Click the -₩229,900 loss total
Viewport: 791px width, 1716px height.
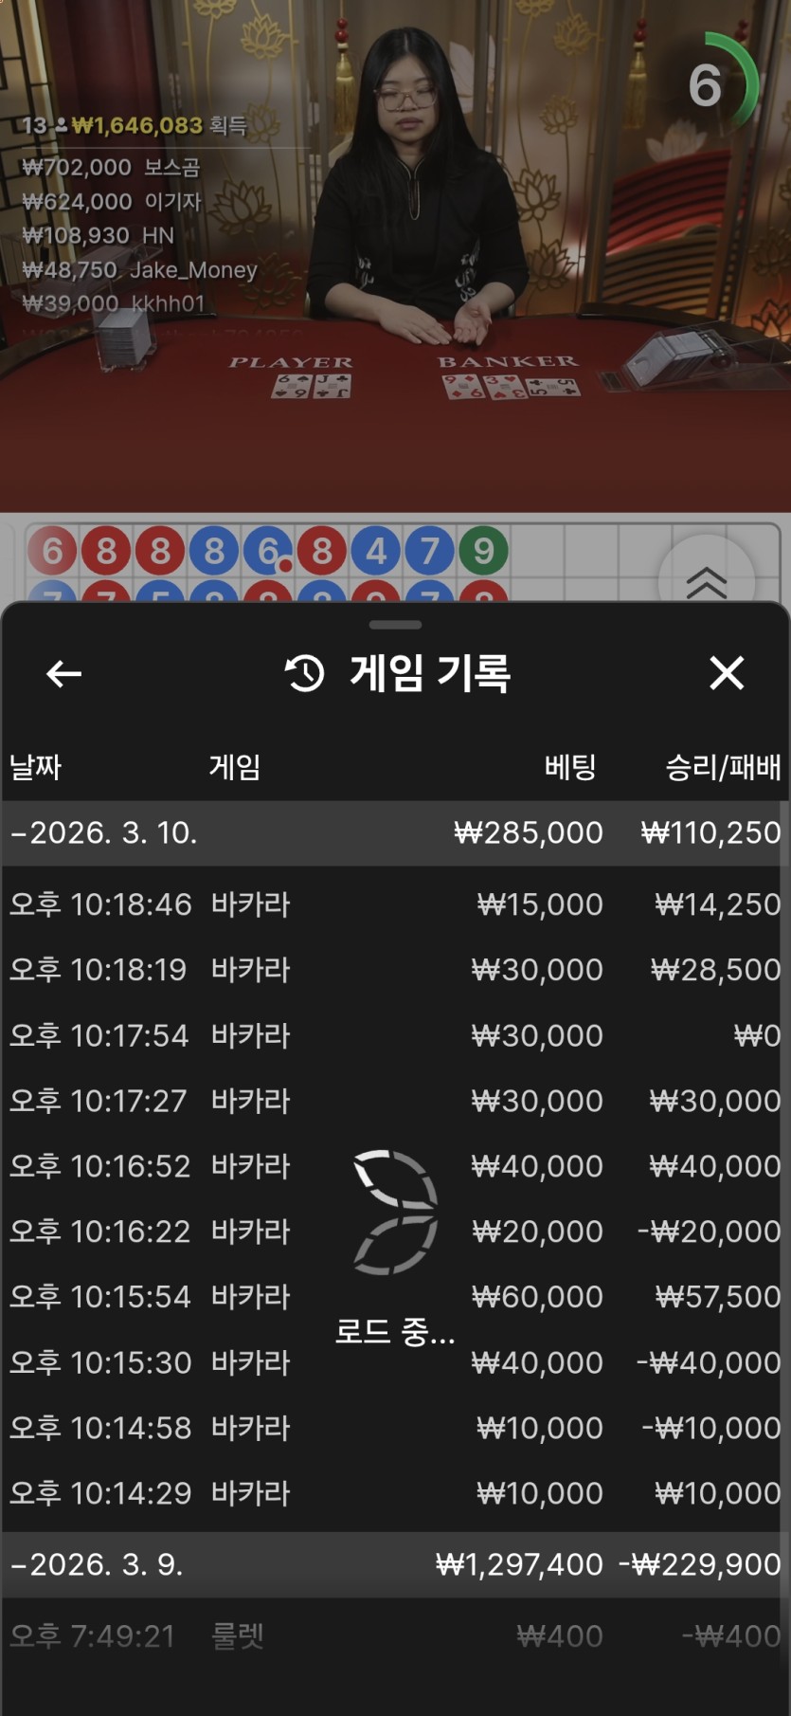[700, 1564]
